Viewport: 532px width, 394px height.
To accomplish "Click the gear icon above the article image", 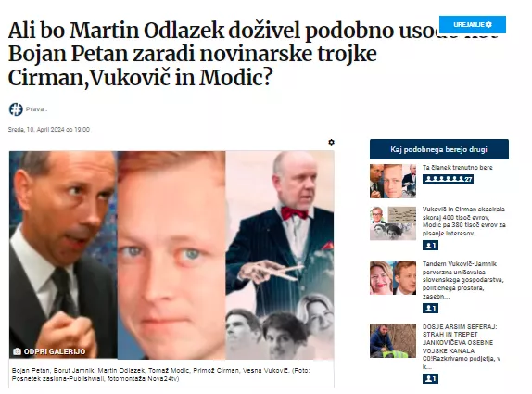I will tap(332, 142).
